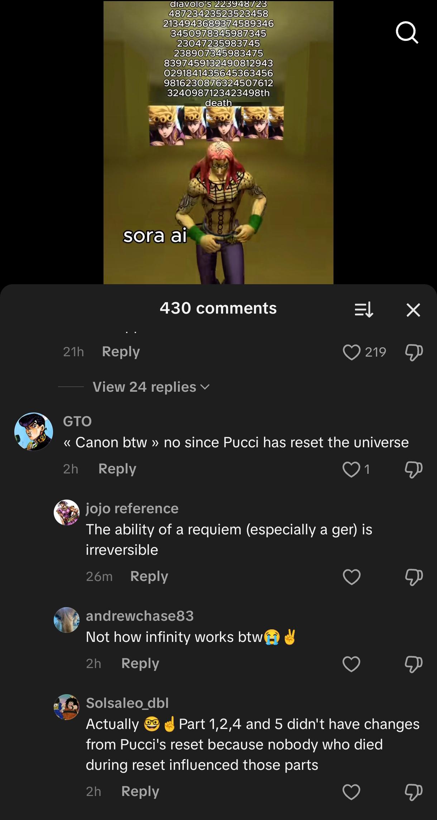Like the comment with 219 likes

pos(351,352)
